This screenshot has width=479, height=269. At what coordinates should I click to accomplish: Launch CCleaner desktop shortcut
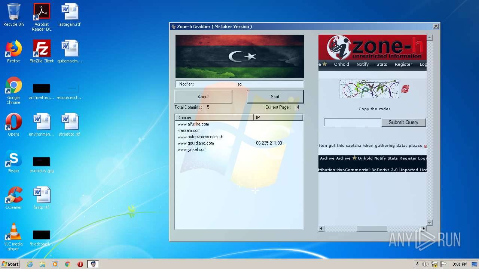point(13,198)
